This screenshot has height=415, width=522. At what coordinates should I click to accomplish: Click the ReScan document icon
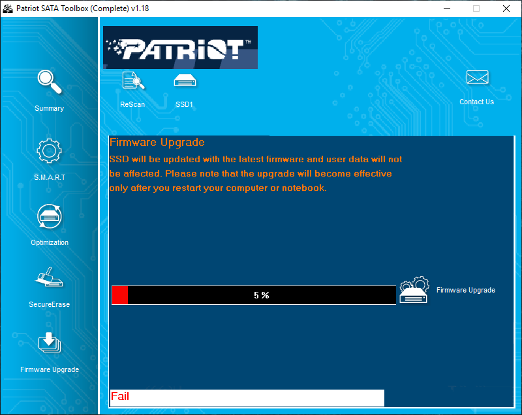coord(133,80)
